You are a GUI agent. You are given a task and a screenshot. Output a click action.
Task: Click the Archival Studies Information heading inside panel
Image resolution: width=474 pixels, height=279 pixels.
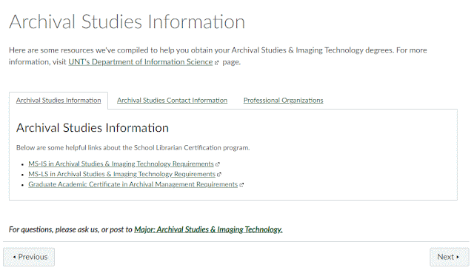pos(93,128)
